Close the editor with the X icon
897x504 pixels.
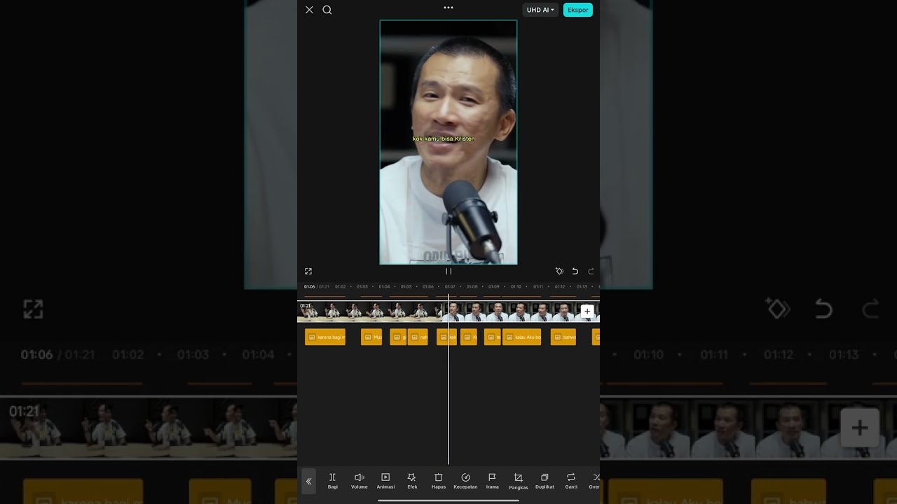[309, 10]
